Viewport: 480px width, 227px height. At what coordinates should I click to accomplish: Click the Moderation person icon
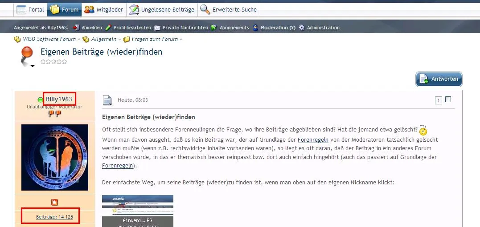(x=255, y=28)
